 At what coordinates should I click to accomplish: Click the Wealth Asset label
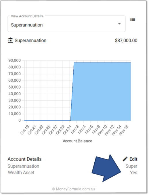click(21, 173)
